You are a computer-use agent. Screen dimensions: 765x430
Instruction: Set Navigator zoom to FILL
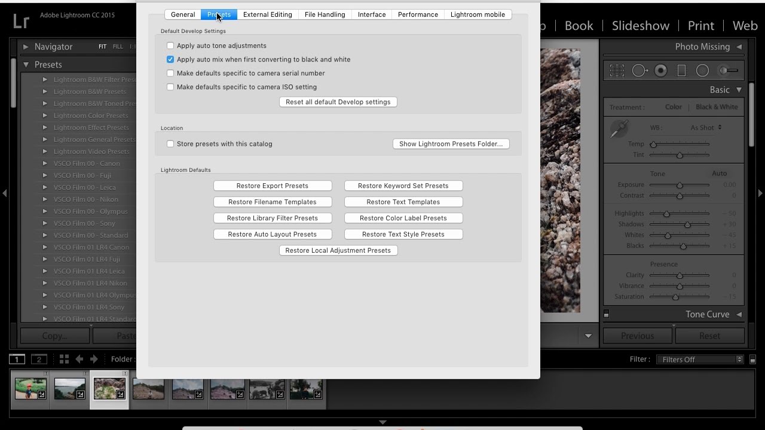[118, 47]
